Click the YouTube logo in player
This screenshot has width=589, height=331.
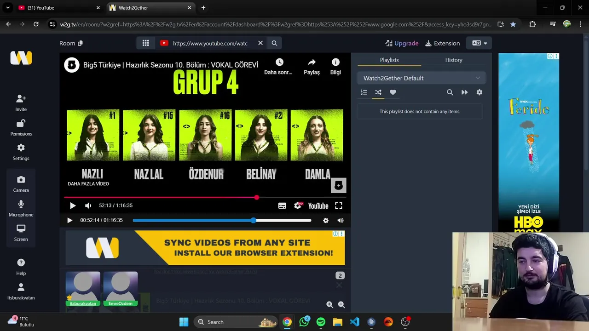point(318,206)
